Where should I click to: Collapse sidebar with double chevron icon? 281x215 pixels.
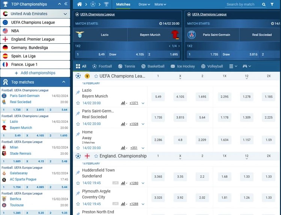point(66,4)
